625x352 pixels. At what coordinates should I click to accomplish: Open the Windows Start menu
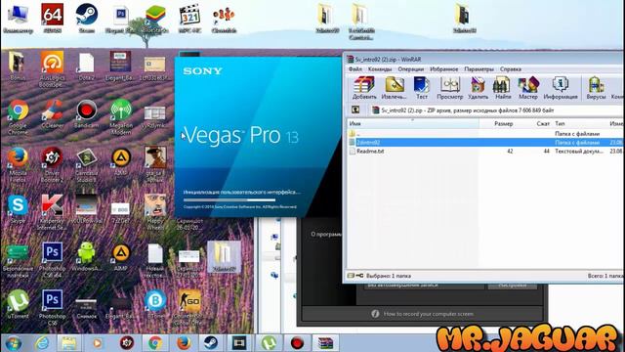13,343
